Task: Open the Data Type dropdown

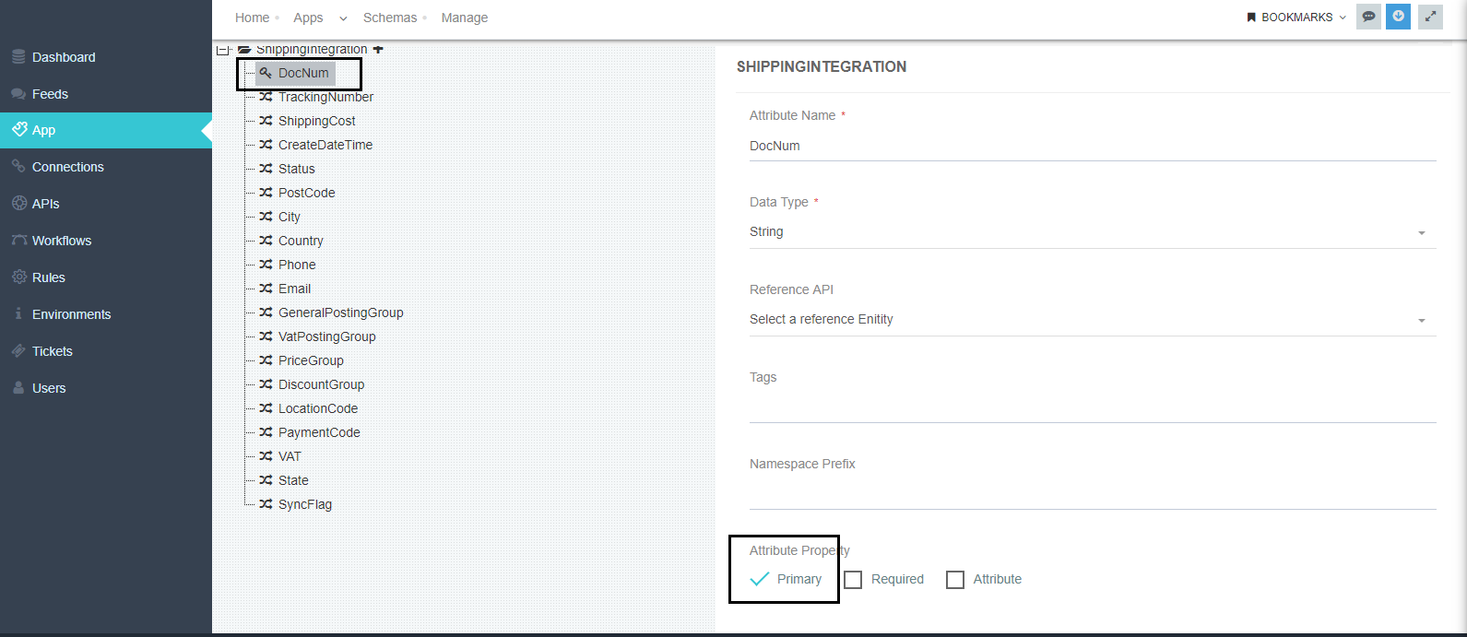Action: [x=1093, y=232]
